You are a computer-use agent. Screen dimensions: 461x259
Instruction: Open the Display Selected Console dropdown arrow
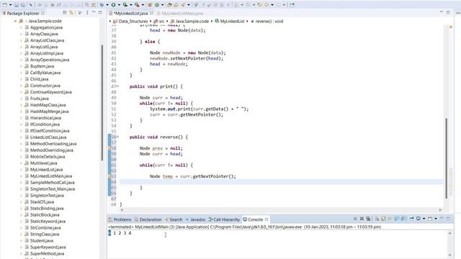[x=424, y=219]
